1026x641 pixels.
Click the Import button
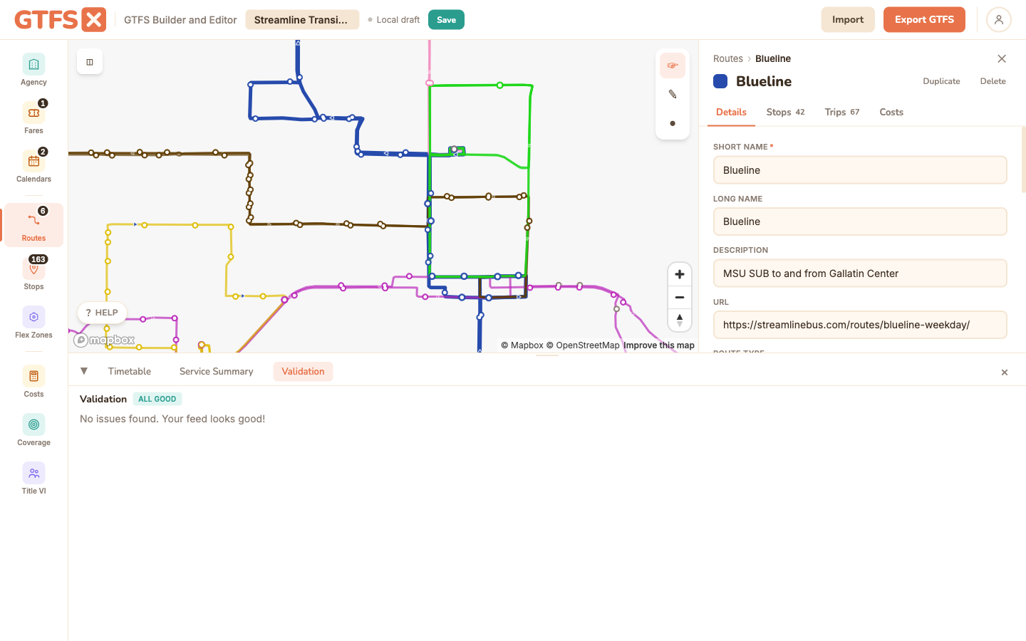pos(848,20)
